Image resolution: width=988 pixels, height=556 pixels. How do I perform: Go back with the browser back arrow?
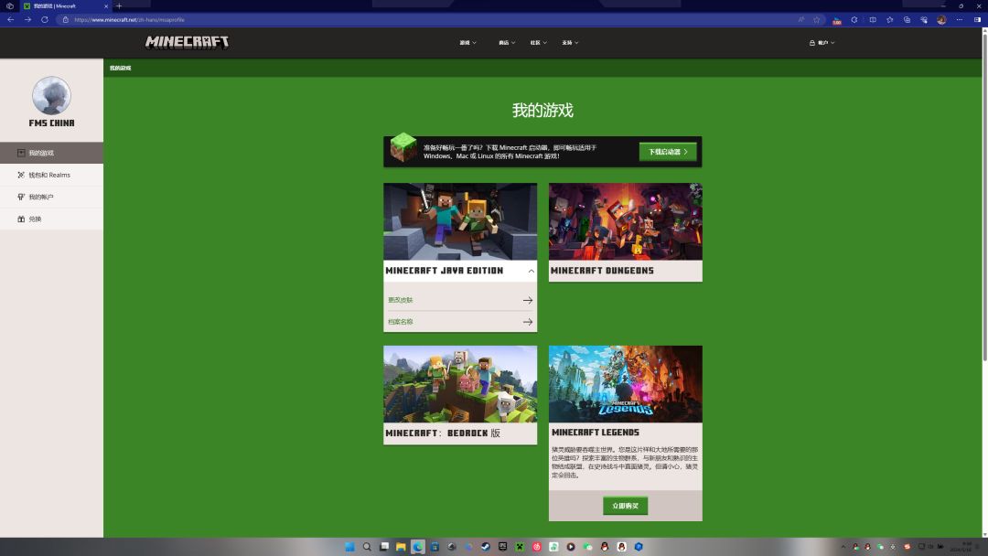[x=11, y=19]
